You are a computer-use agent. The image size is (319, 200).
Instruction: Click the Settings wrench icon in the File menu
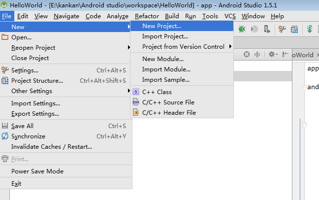click(5, 70)
